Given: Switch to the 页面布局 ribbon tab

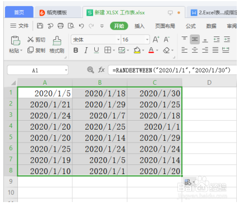Looking at the screenshot, I should pos(165,26).
